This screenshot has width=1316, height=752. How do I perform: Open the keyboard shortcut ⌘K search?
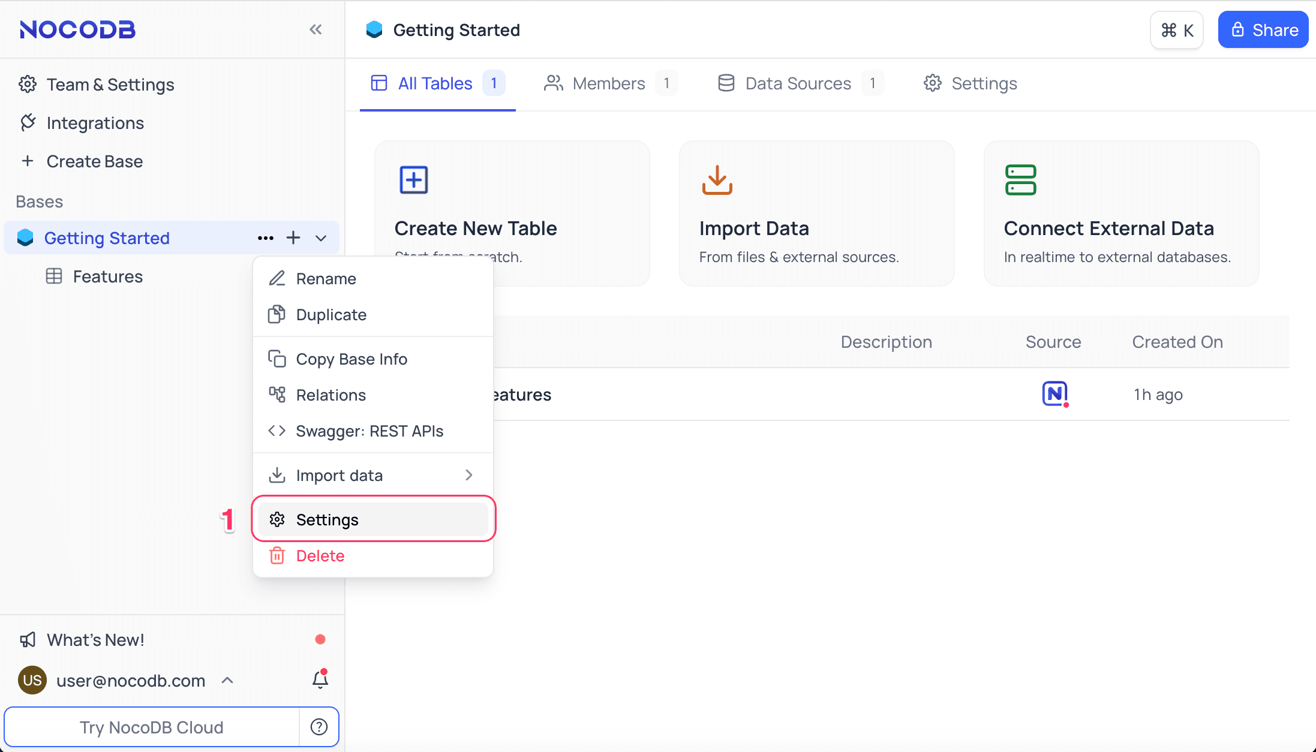tap(1176, 29)
